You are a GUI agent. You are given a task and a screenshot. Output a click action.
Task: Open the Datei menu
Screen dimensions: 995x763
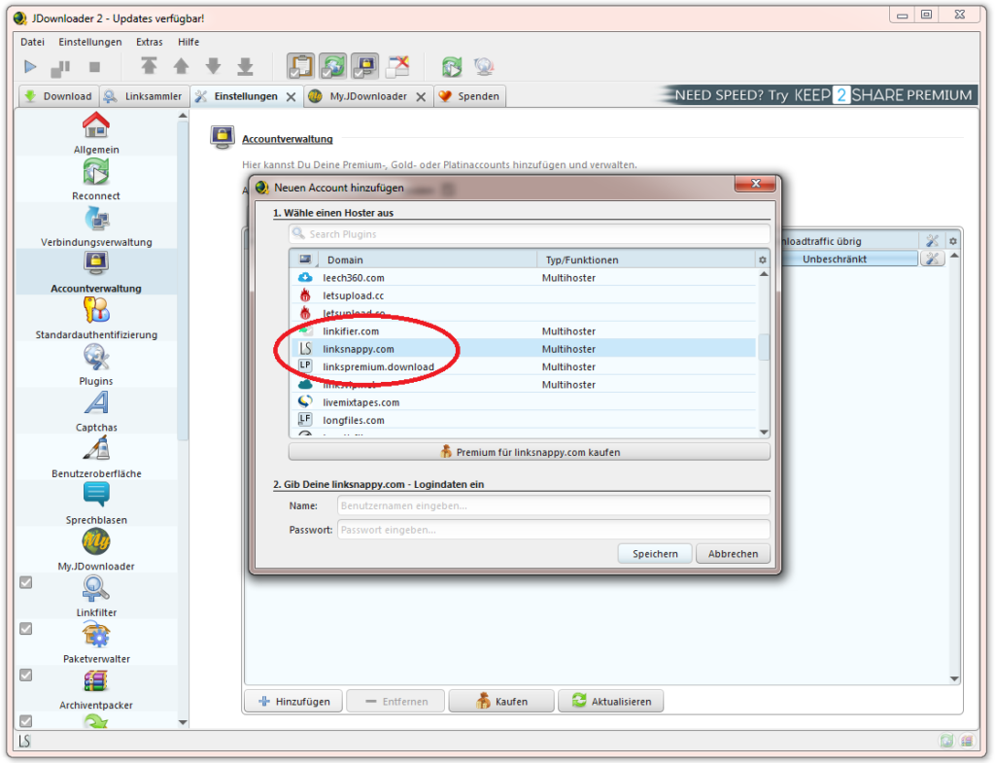pos(32,42)
